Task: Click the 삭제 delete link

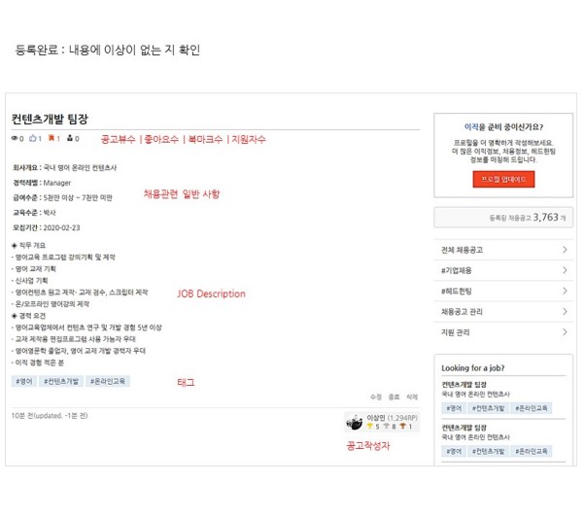Action: [x=412, y=397]
